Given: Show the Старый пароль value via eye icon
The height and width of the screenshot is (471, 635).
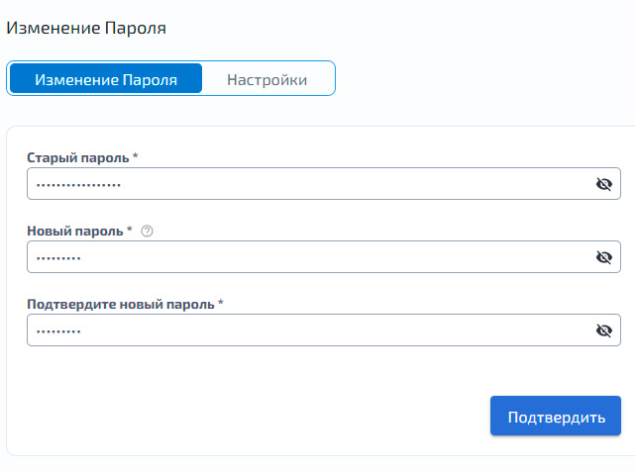Looking at the screenshot, I should [603, 184].
